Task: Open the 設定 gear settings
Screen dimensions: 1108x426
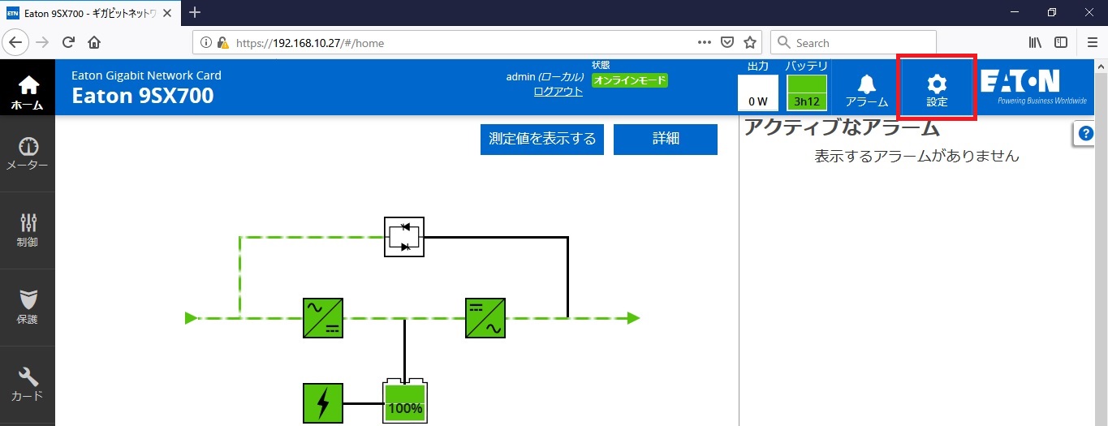Action: 937,90
